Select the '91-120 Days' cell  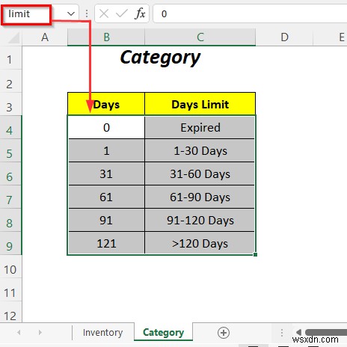pyautogui.click(x=200, y=220)
